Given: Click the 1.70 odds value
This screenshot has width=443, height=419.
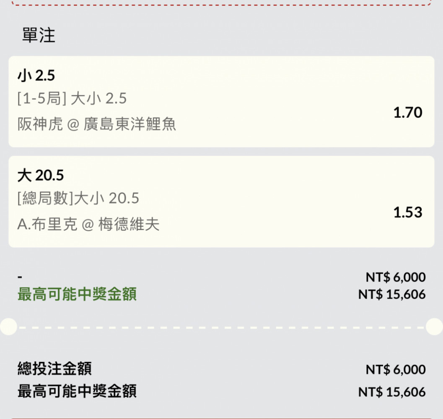Looking at the screenshot, I should coord(408,112).
